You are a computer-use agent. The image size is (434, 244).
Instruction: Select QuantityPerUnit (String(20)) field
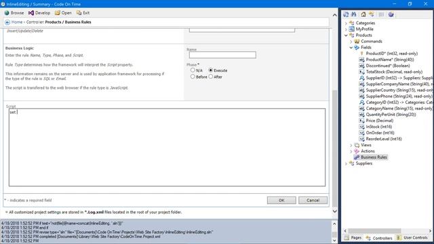[x=391, y=115]
